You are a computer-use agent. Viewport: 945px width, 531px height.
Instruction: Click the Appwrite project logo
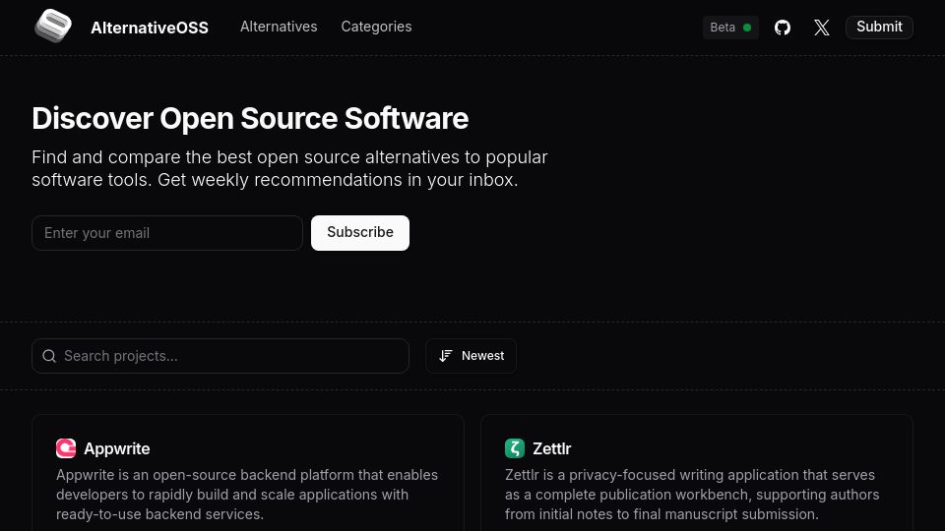coord(66,448)
